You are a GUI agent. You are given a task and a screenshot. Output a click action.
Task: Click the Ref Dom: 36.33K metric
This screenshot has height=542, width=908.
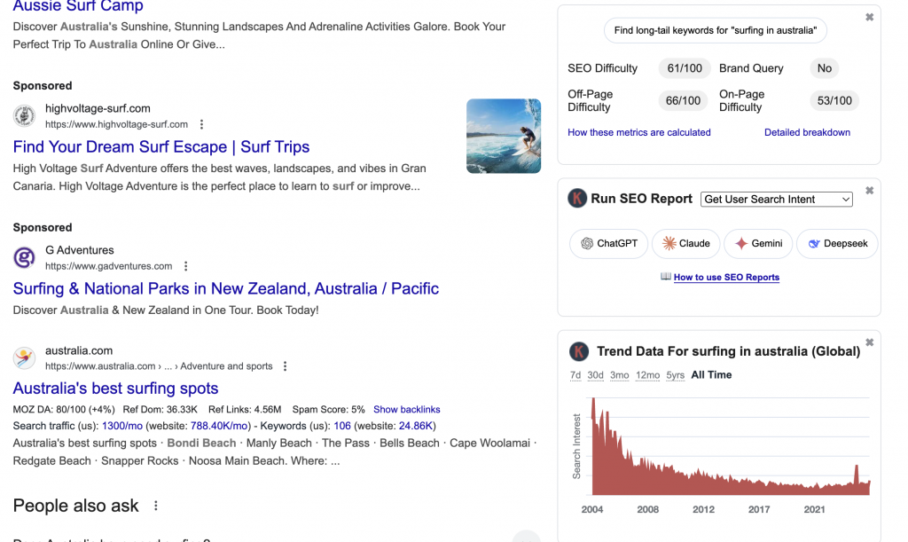pyautogui.click(x=160, y=410)
